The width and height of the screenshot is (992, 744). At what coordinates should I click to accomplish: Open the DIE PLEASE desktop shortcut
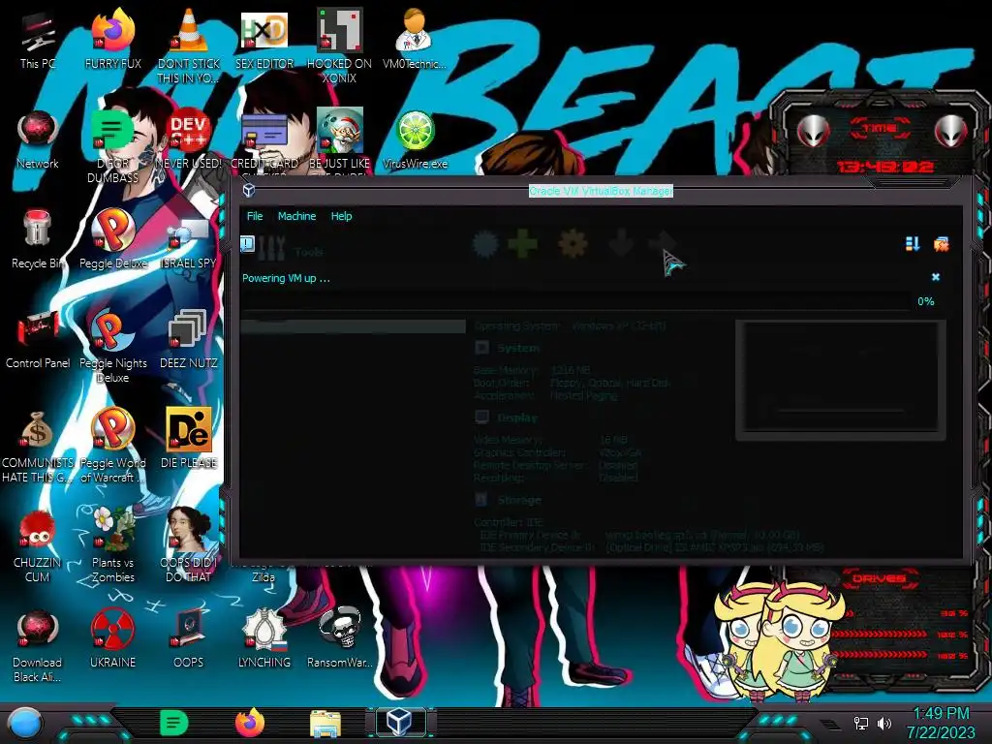[189, 439]
